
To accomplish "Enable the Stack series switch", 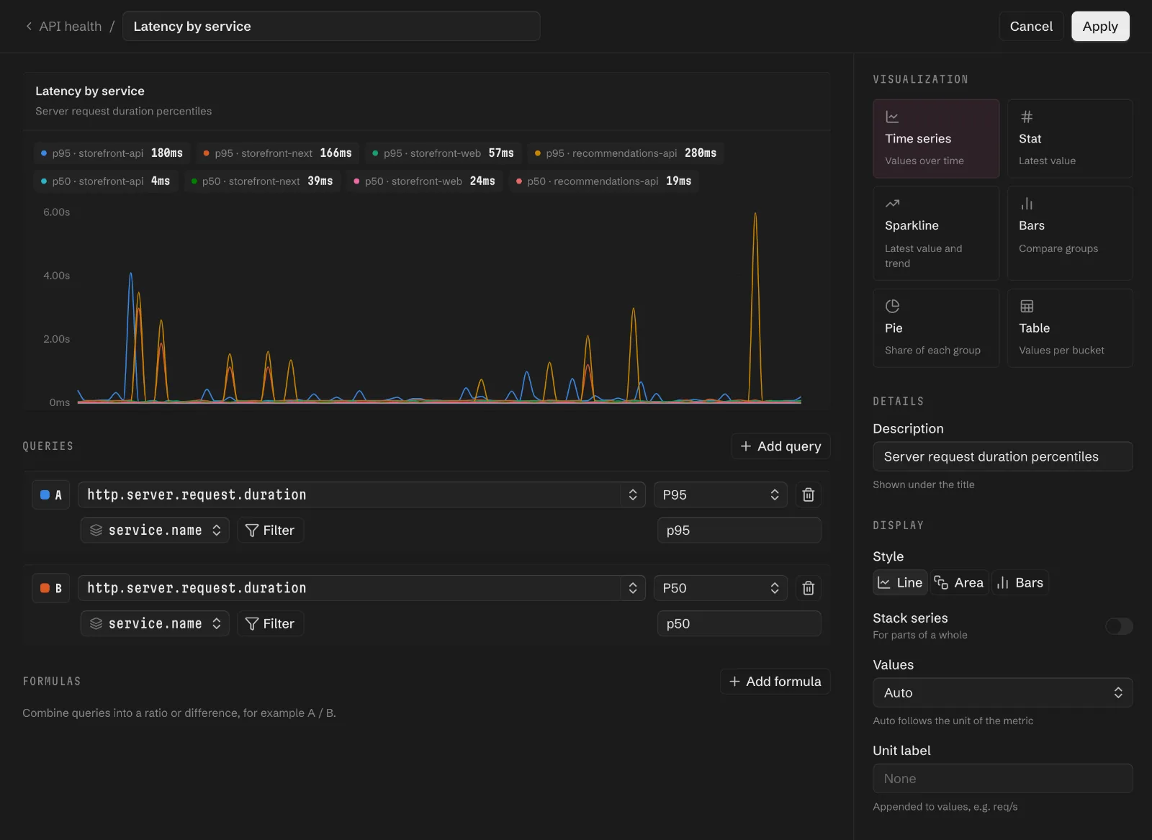I will (1119, 626).
